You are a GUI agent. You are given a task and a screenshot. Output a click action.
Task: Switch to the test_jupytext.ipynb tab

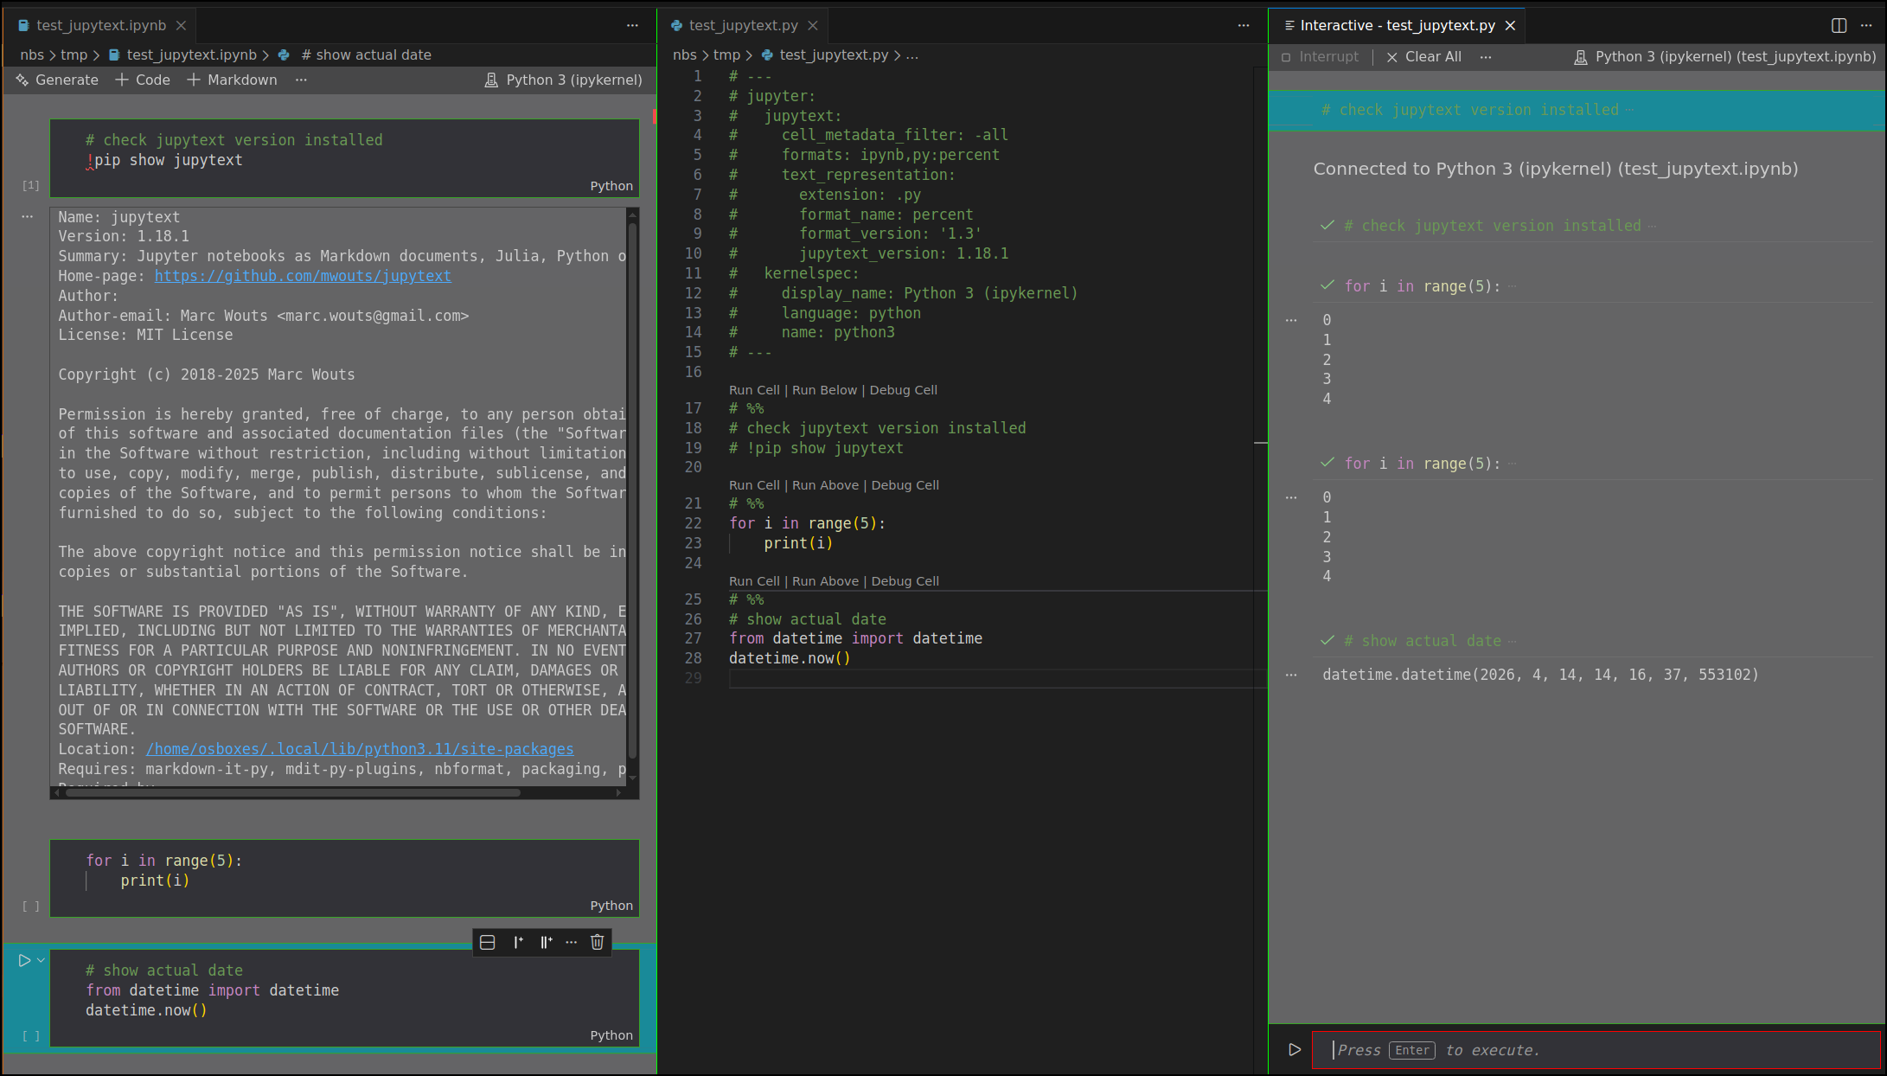pyautogui.click(x=100, y=25)
